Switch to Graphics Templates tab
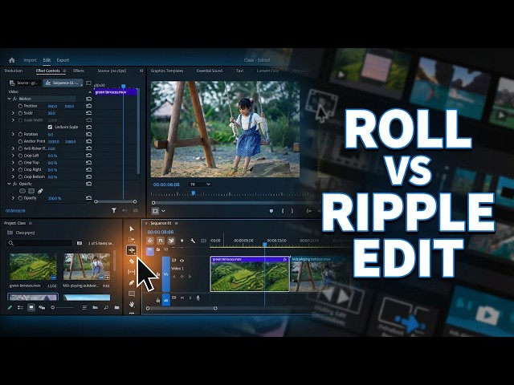The image size is (514, 385). point(167,71)
